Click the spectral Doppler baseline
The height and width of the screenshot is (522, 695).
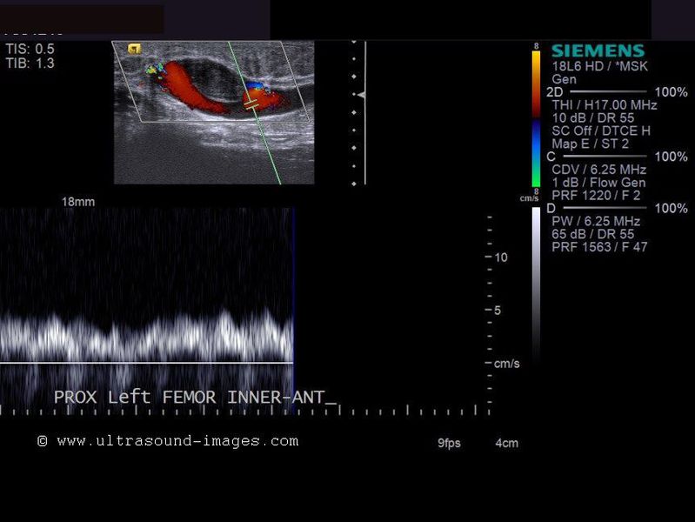tap(146, 362)
